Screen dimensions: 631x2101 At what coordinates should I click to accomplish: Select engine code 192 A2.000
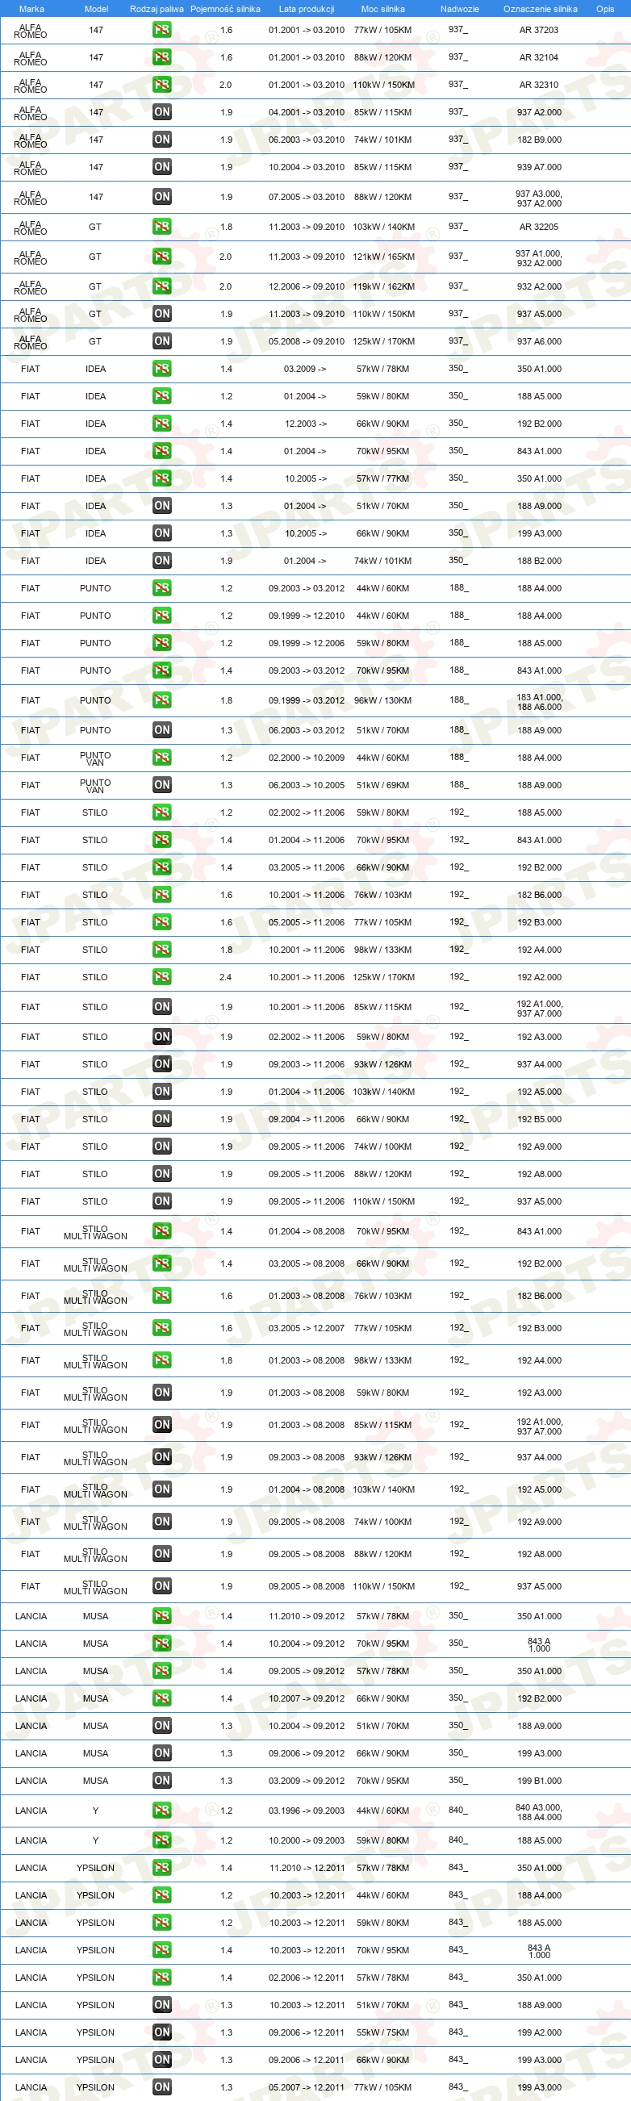pyautogui.click(x=539, y=977)
